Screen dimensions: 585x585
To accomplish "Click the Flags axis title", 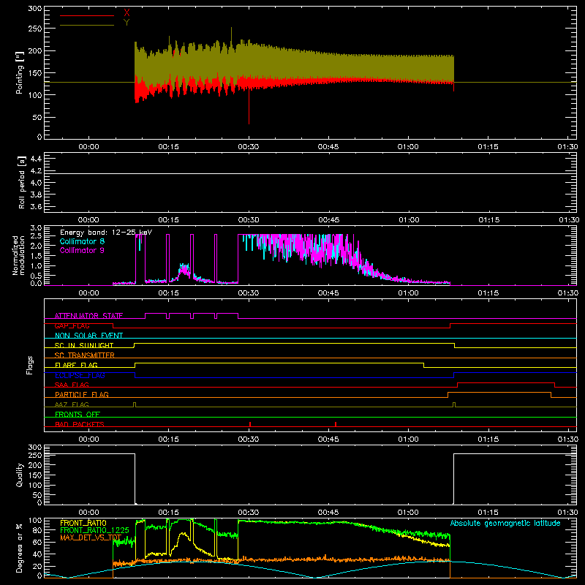I will tap(29, 365).
